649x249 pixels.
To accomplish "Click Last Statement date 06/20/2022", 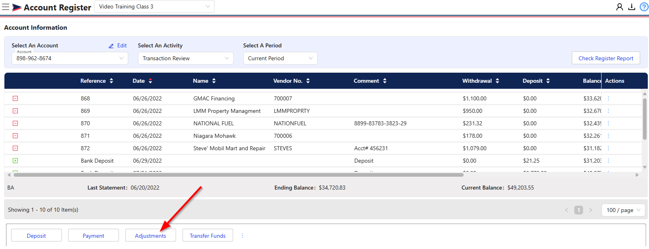I will click(145, 188).
